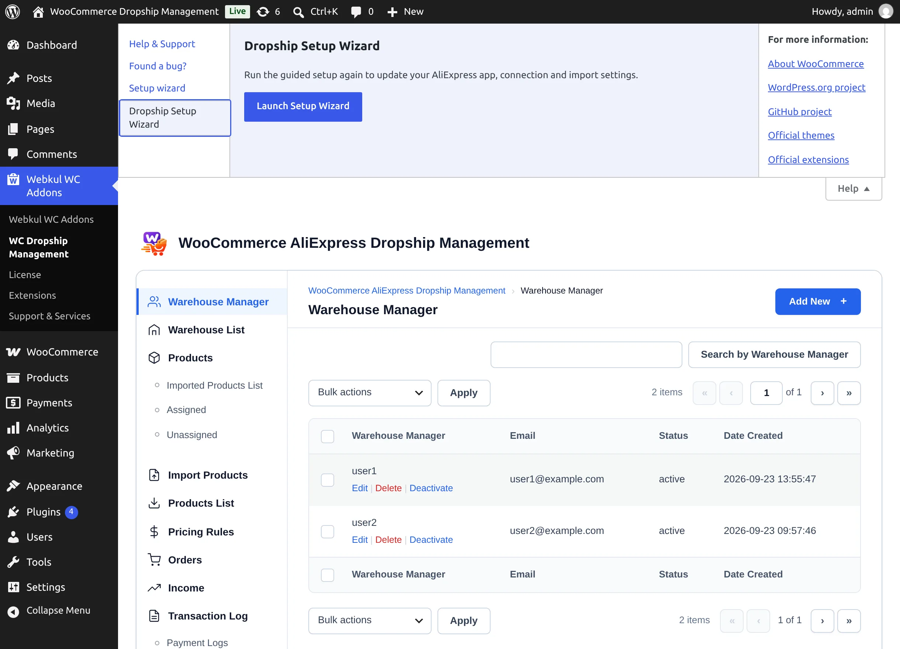The width and height of the screenshot is (900, 649).
Task: Open the admin user avatar
Action: [x=886, y=11]
